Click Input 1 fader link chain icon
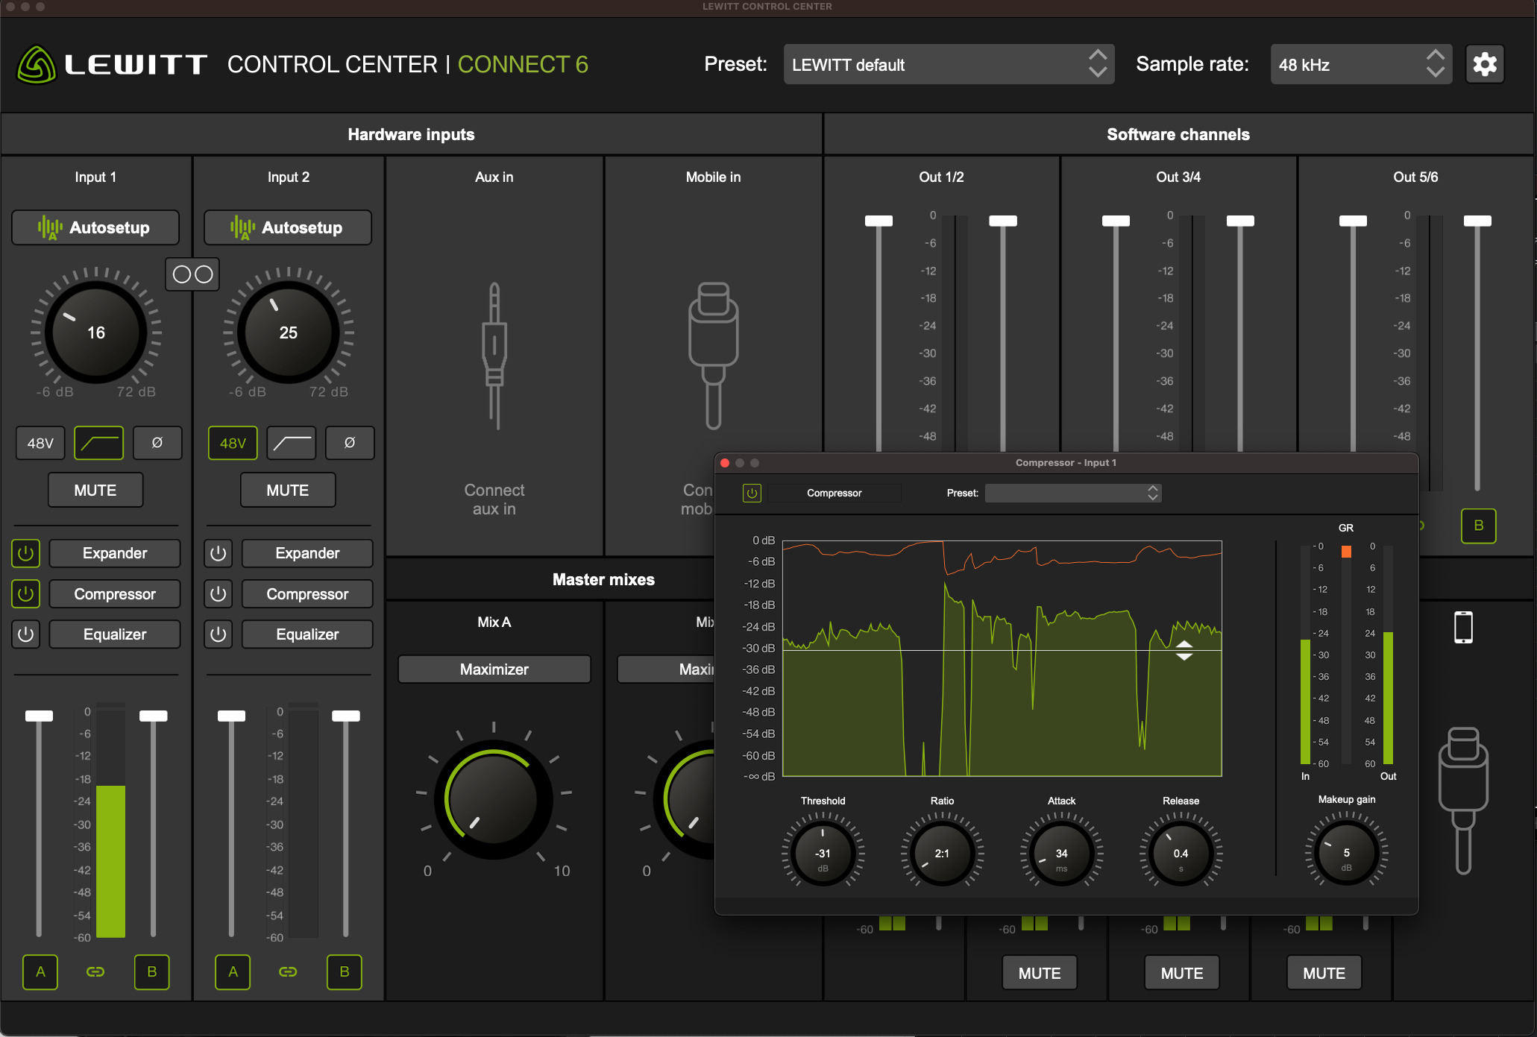 95,972
